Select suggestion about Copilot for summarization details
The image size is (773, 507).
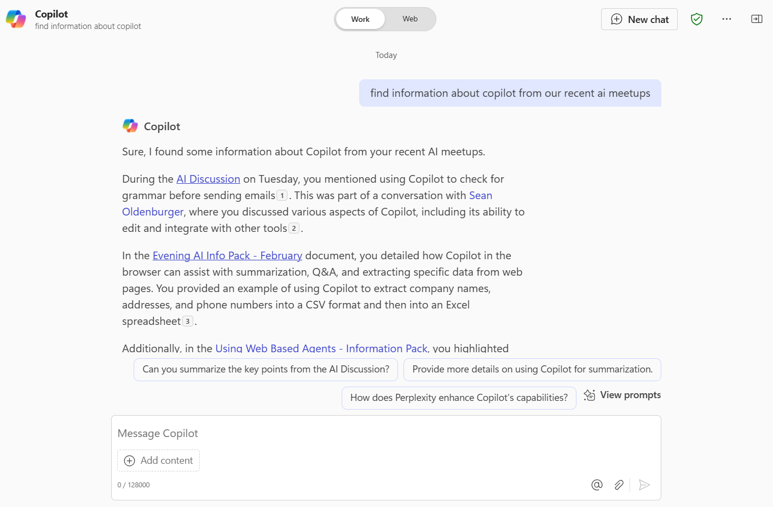[532, 370]
